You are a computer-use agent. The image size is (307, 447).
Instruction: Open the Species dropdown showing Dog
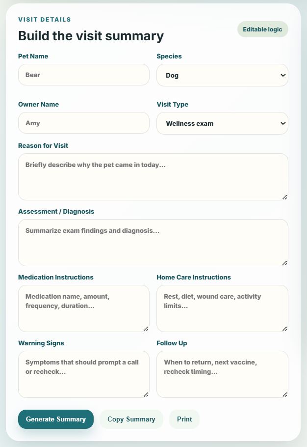click(x=222, y=75)
